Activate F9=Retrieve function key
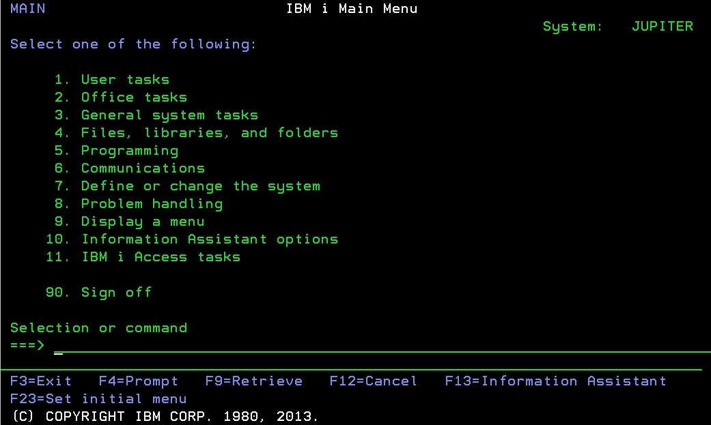 point(253,381)
